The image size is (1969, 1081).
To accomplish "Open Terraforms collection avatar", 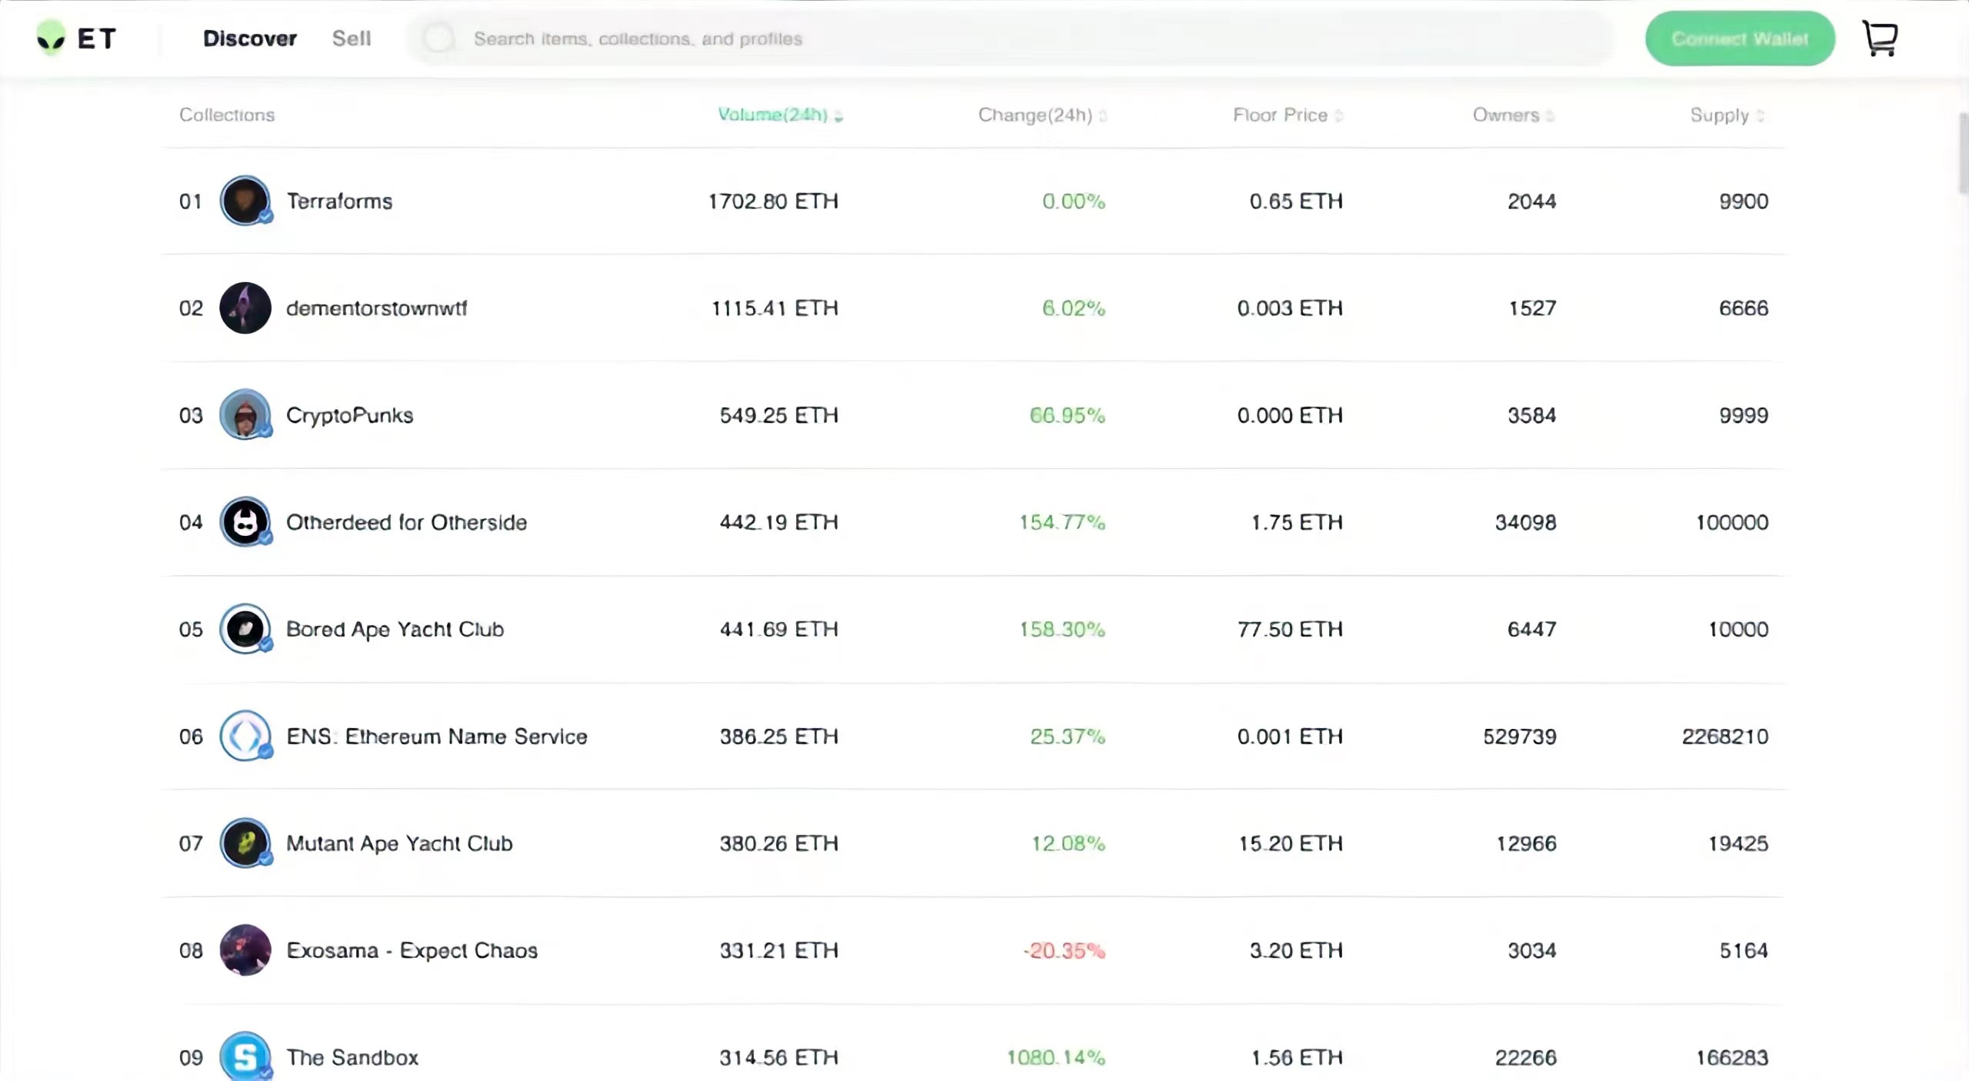I will click(x=245, y=201).
